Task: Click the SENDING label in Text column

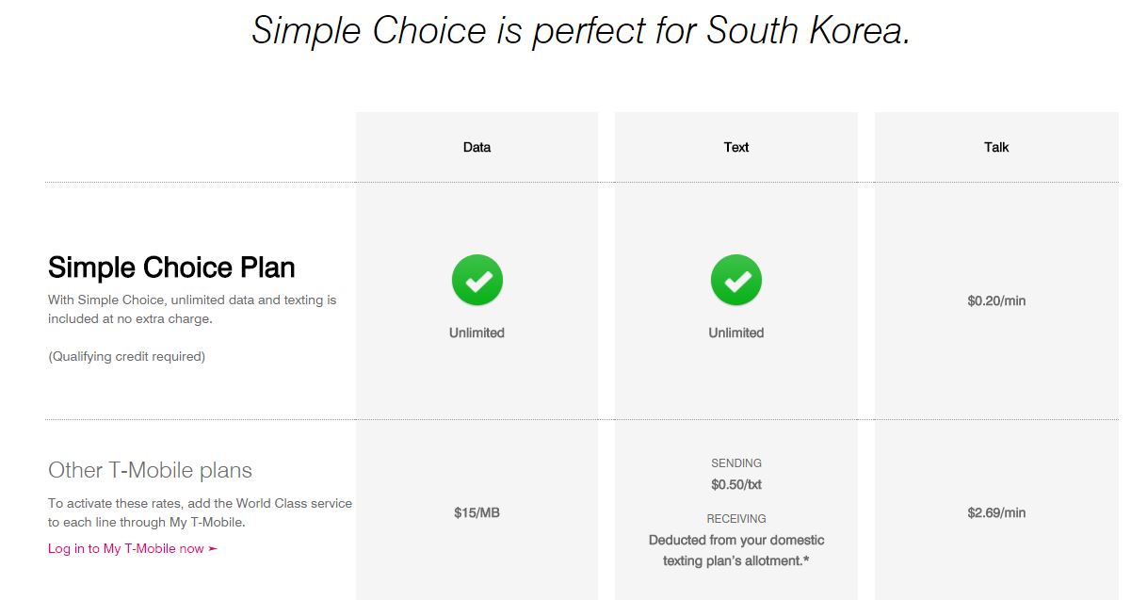Action: [x=736, y=463]
